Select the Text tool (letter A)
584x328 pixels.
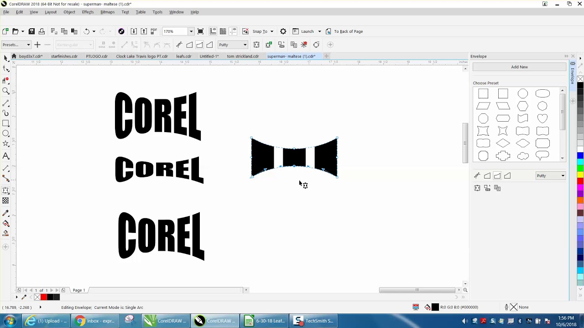click(6, 156)
